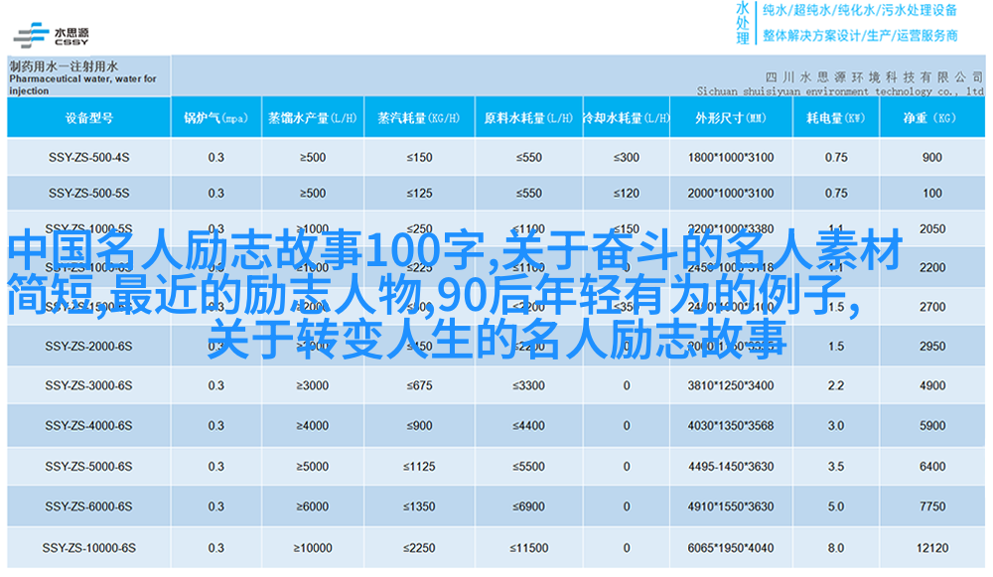Viewport: 993px width, 577px height.
Task: Click the 水处理 badge at top right
Action: pos(742,24)
